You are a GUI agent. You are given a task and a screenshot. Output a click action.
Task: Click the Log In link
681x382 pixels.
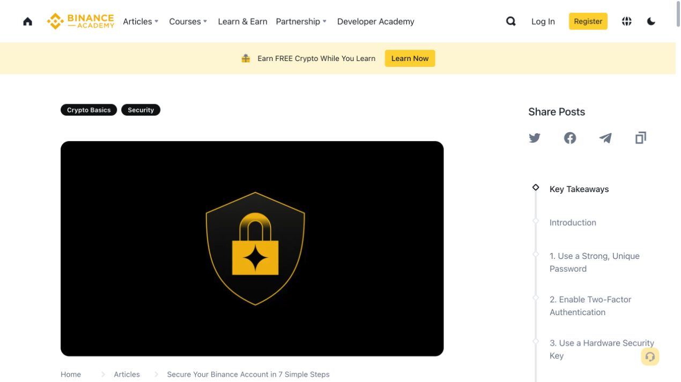tap(543, 21)
